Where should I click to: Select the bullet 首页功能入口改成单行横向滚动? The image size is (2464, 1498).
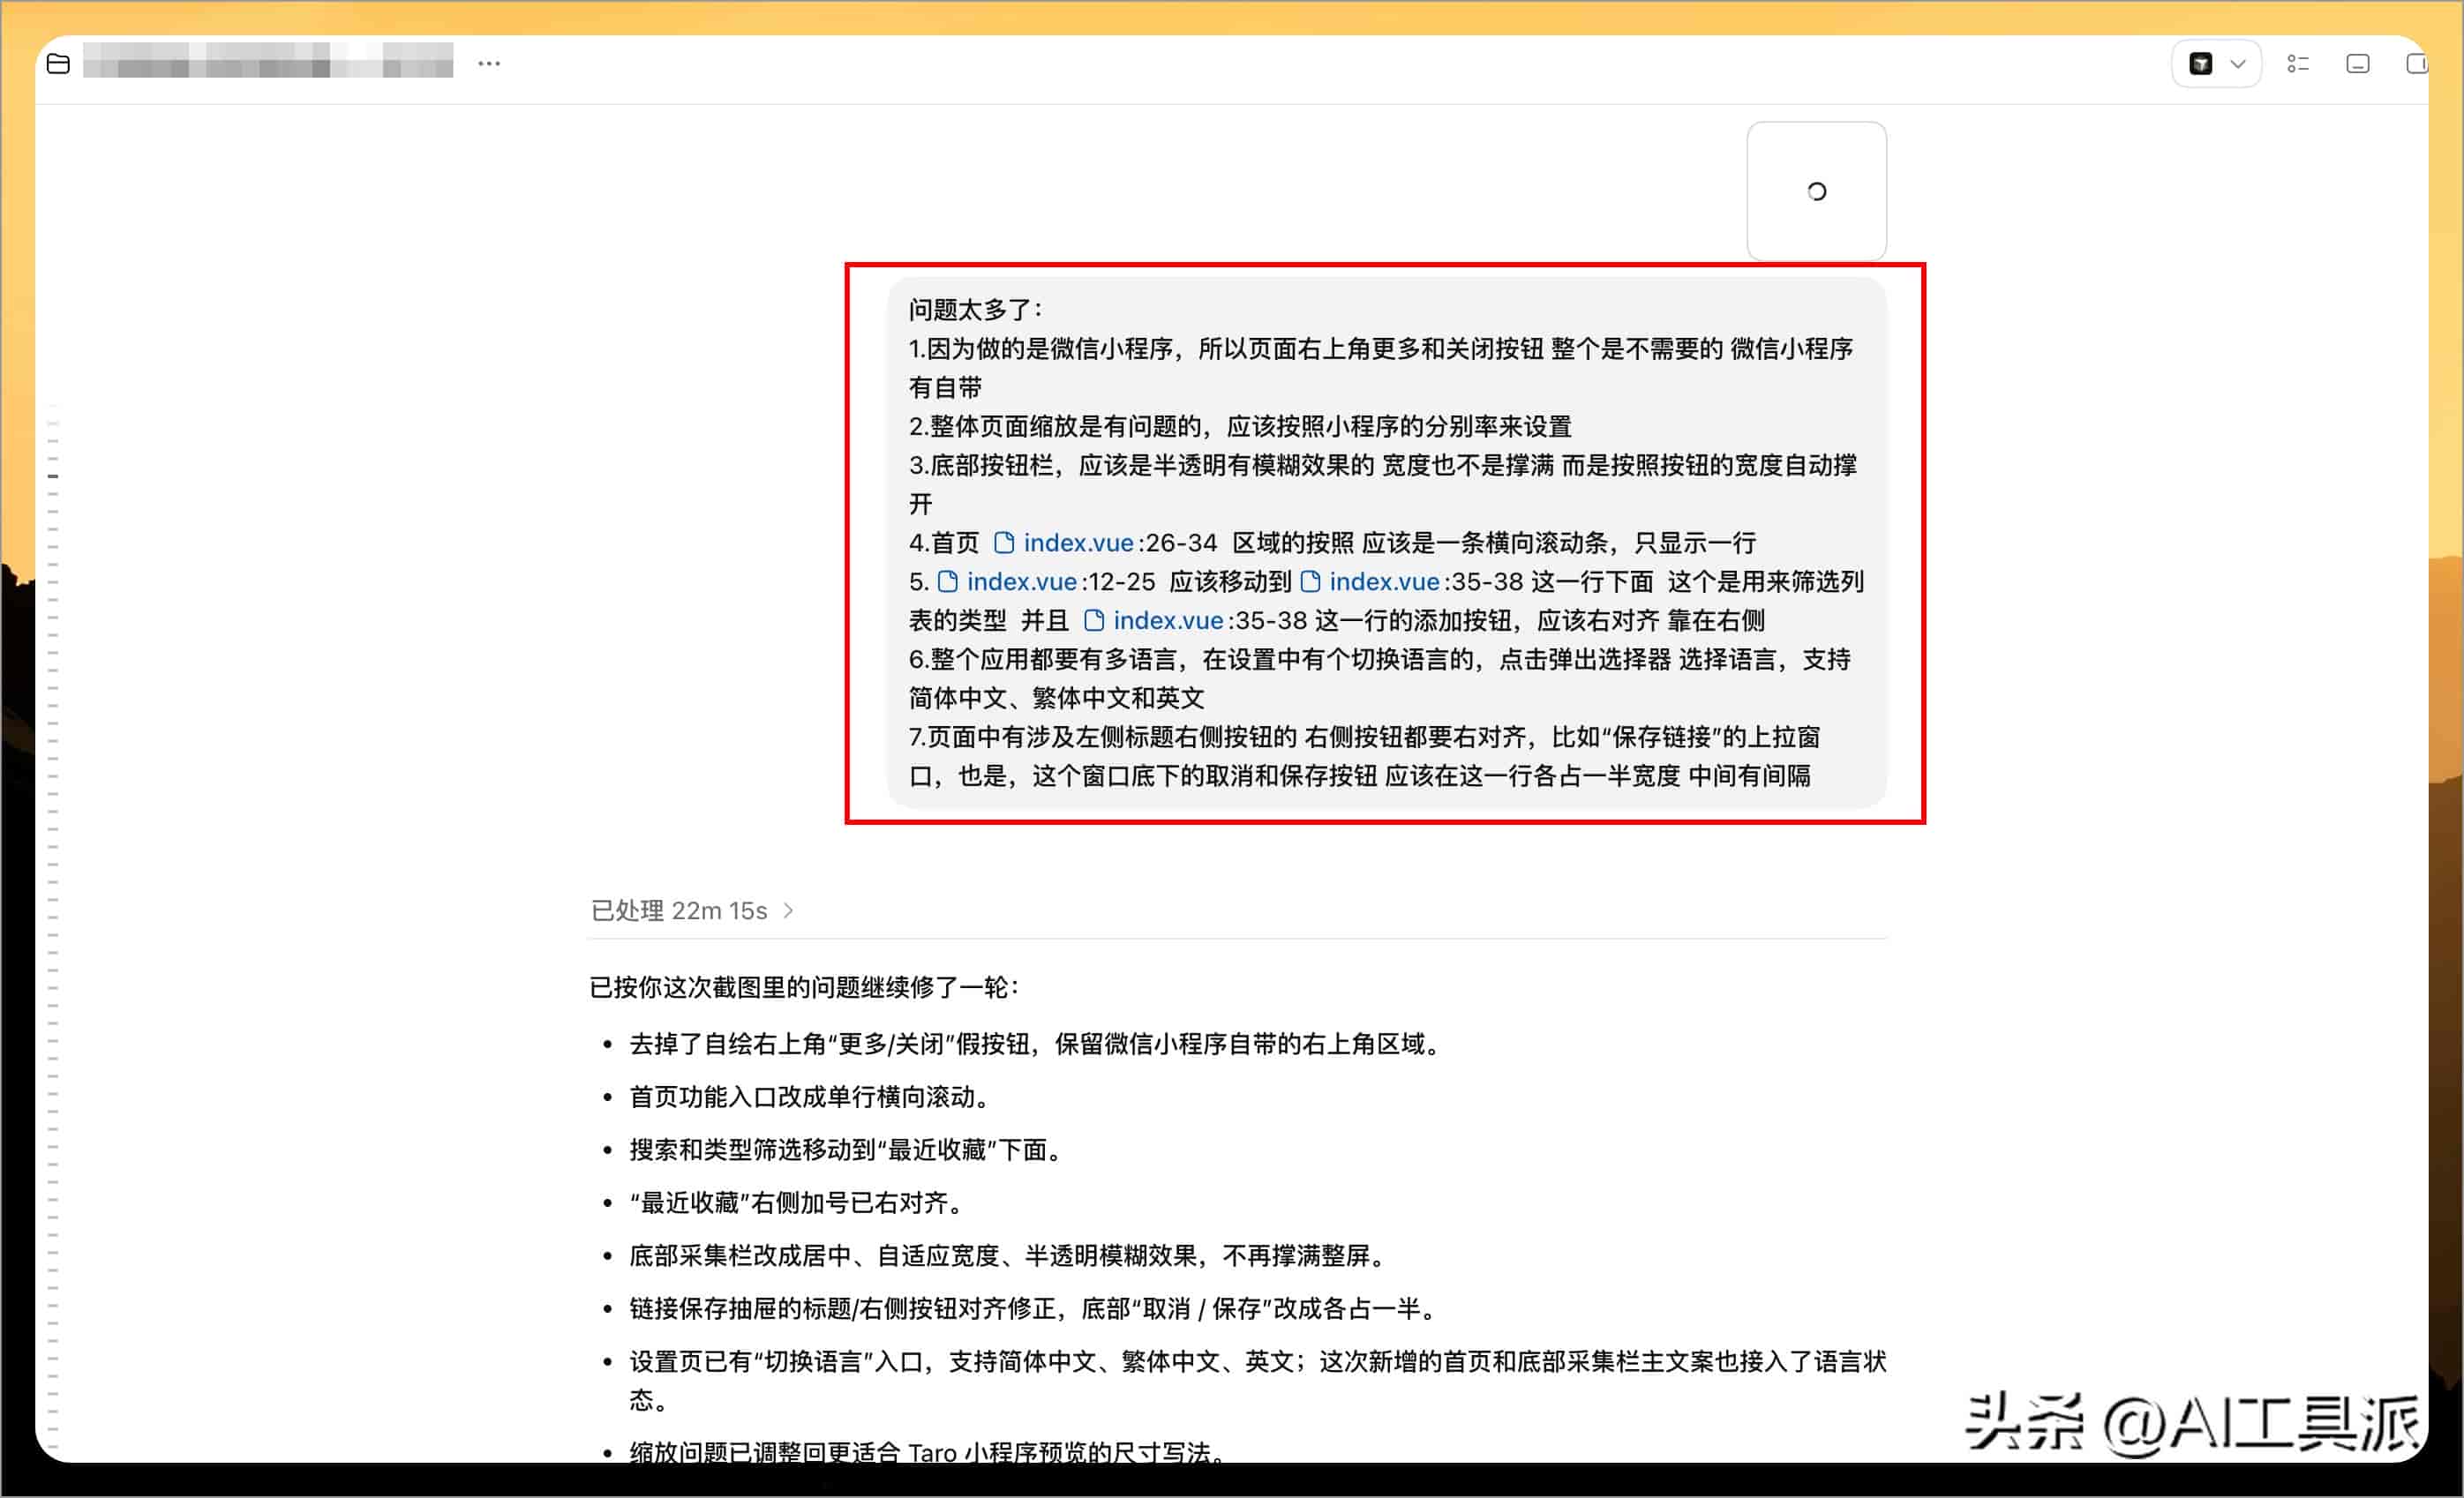click(x=809, y=1097)
